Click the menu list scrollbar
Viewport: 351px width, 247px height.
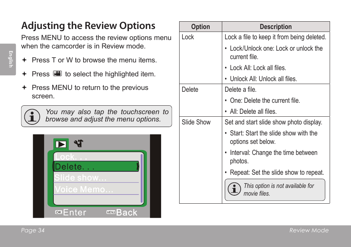[x=142, y=178]
